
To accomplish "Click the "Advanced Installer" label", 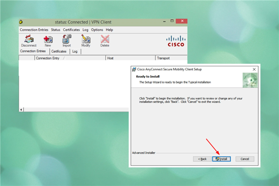I will (144, 153).
